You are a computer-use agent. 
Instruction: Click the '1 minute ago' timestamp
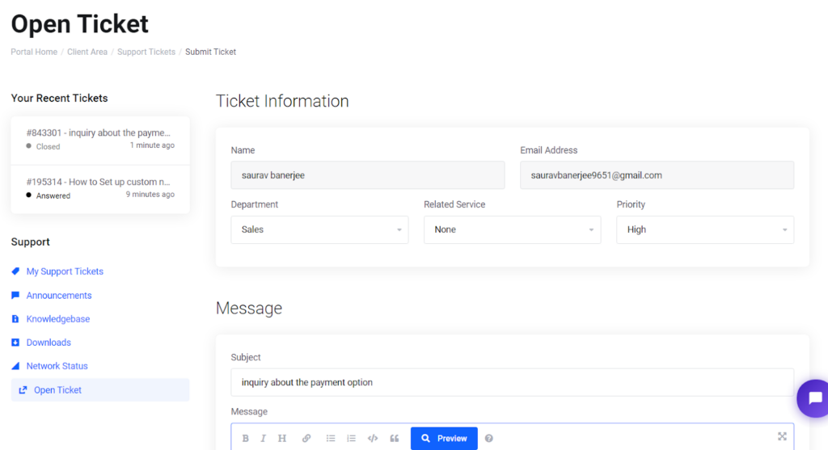point(152,145)
